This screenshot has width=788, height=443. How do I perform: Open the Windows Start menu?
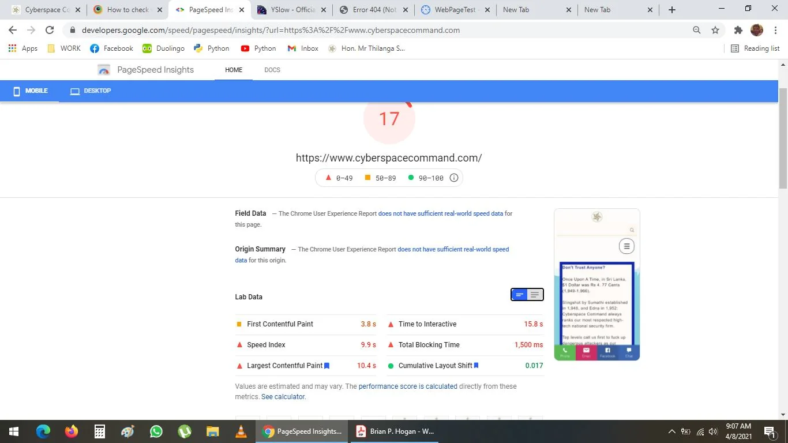pos(14,431)
